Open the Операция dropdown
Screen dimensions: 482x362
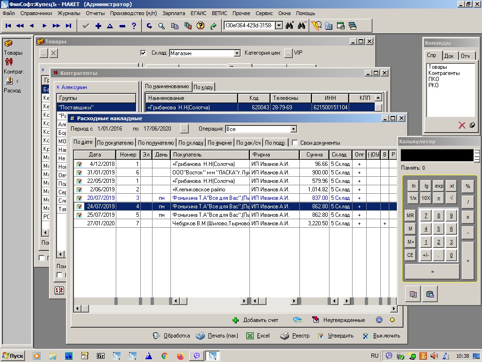coord(293,129)
